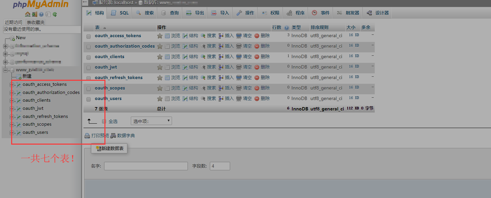491x198 pixels.
Task: Click the help icon beside 行数 header
Action: click(287, 28)
